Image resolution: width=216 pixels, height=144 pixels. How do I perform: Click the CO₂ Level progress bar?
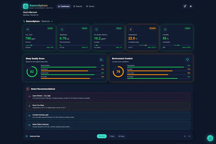39,45
